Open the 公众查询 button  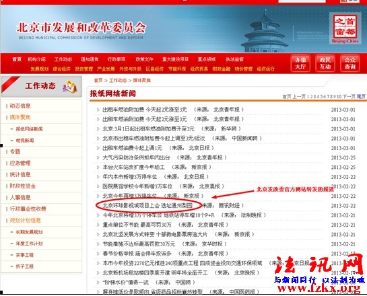coord(350,63)
